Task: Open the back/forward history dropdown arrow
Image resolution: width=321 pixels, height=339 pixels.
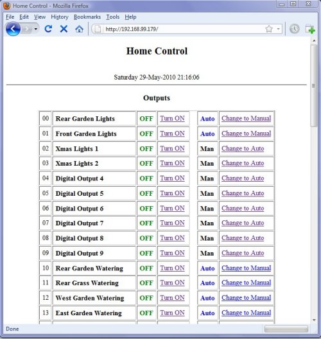Action: [36, 29]
